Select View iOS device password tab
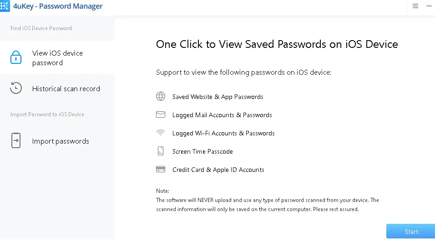Viewport: 435px width, 248px height. tap(57, 58)
